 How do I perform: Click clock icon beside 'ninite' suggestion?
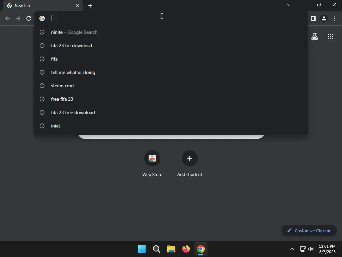(42, 32)
